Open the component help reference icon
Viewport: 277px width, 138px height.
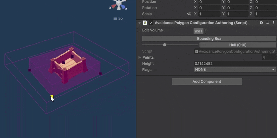[261, 23]
